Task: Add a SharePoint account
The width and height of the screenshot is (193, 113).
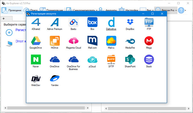Action: tap(130, 60)
